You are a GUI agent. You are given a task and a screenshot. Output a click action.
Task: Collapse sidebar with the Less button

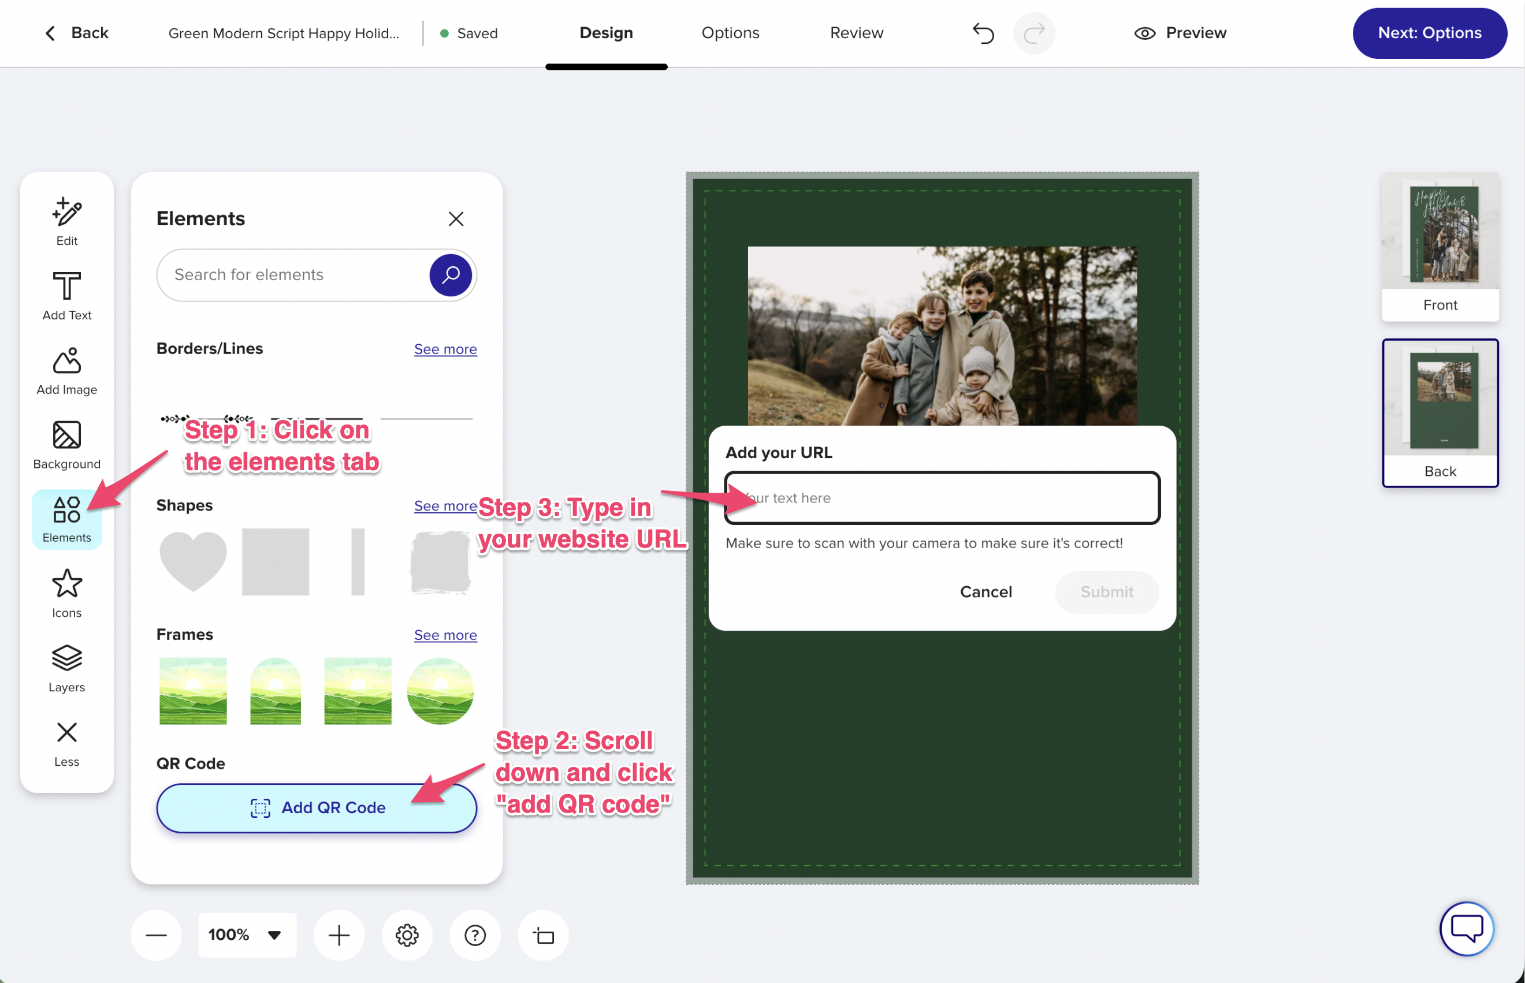tap(66, 742)
